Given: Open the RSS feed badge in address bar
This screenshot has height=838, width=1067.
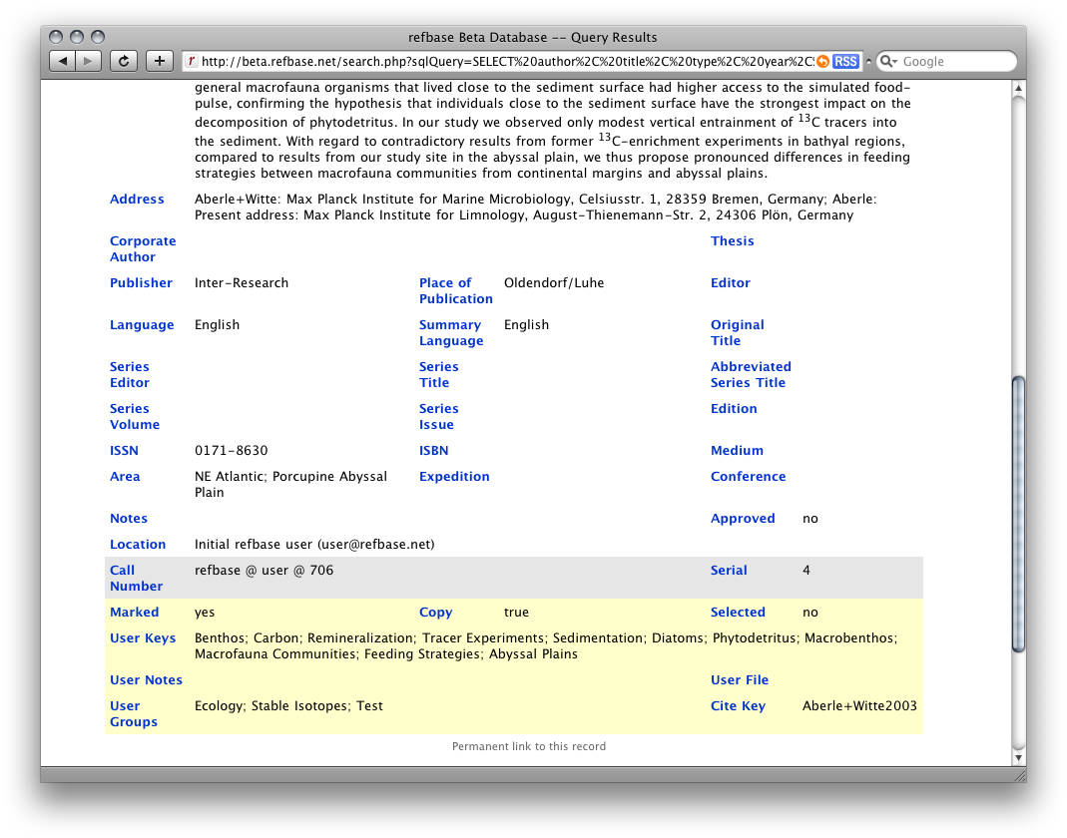Looking at the screenshot, I should [x=845, y=61].
